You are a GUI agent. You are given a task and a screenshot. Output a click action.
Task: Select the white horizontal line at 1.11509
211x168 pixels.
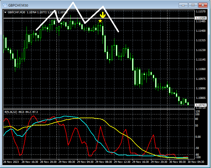[x=144, y=18]
